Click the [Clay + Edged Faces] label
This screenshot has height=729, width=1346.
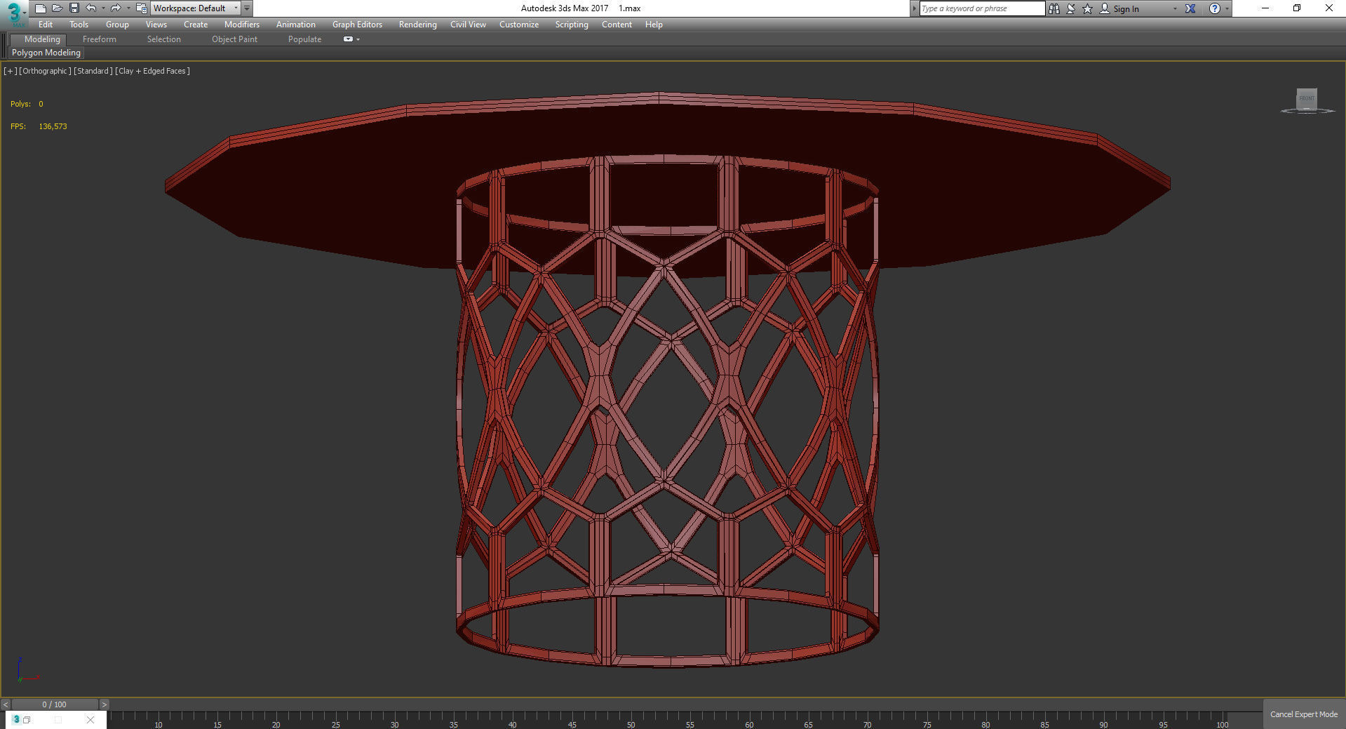153,71
